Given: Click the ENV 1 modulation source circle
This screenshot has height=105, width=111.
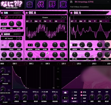Looking at the screenshot, I should (x=25, y=64).
